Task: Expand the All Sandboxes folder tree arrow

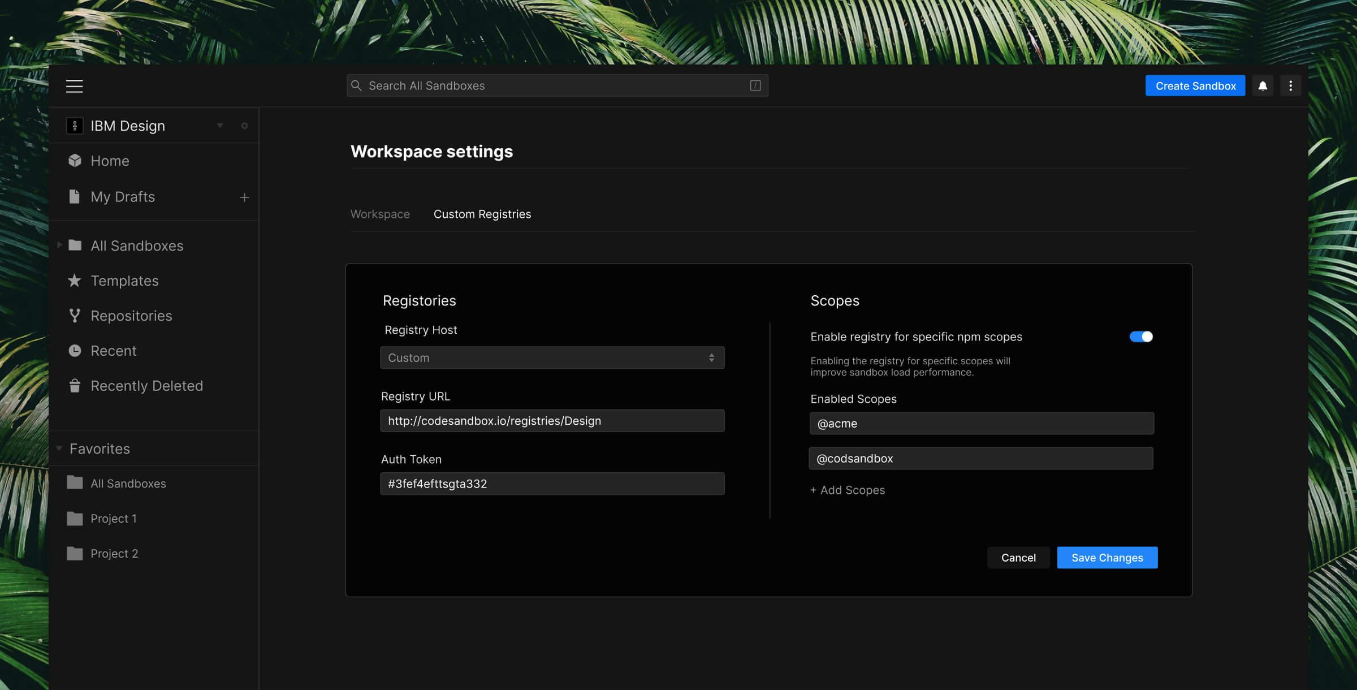Action: pyautogui.click(x=59, y=245)
